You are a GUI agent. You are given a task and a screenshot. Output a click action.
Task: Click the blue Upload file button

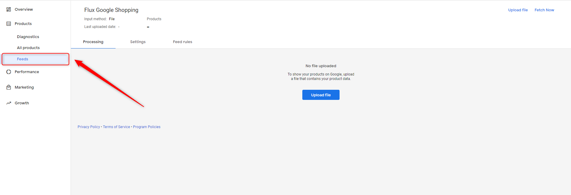(x=321, y=95)
